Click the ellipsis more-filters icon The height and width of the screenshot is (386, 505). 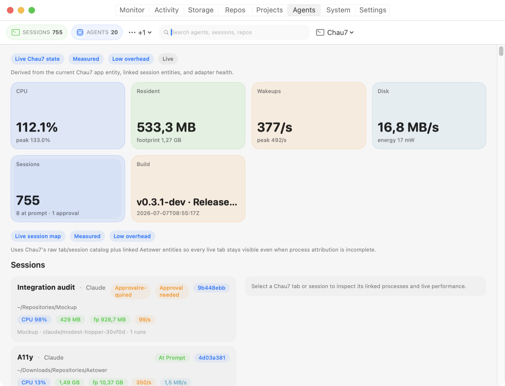[x=132, y=32]
